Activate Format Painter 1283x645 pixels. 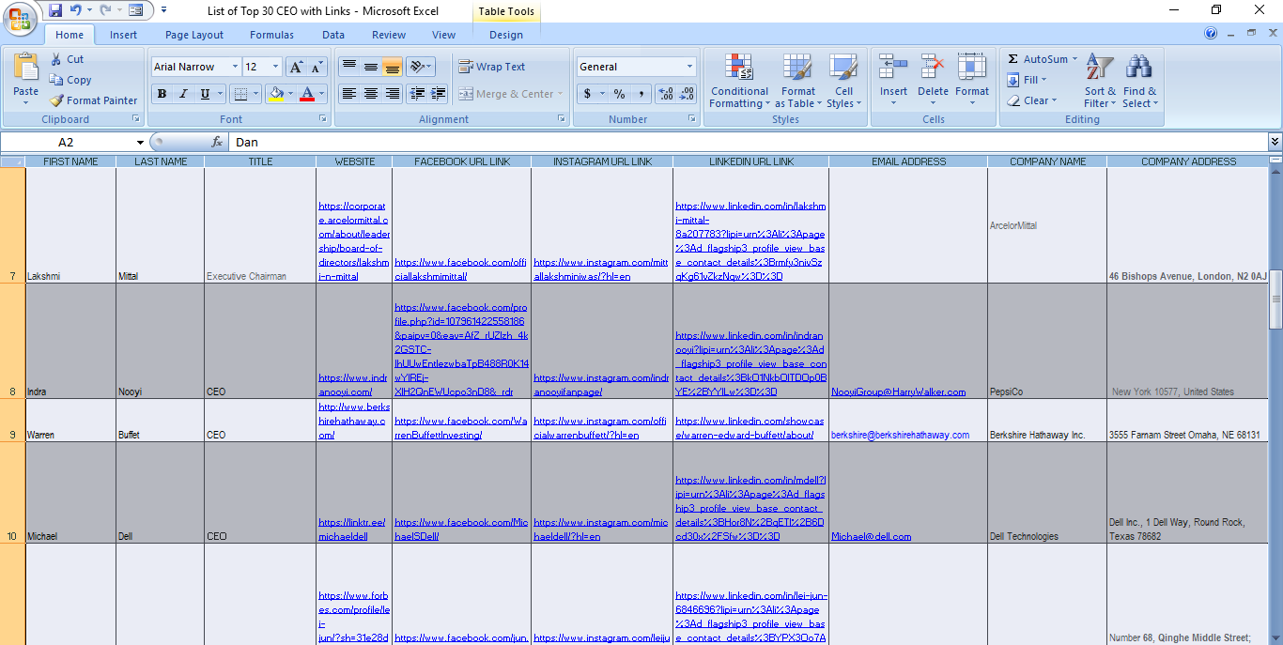point(93,100)
